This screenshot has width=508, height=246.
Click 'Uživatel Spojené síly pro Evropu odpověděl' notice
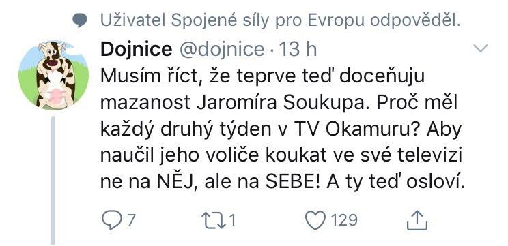pos(280,20)
